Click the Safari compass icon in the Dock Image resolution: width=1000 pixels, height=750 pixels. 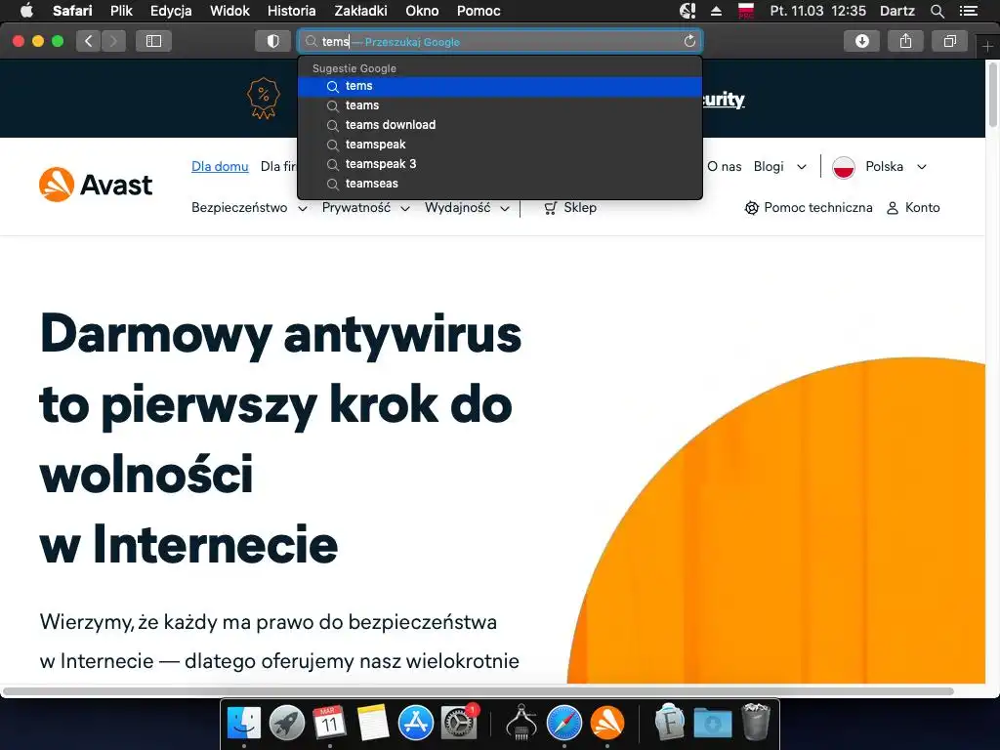click(564, 724)
